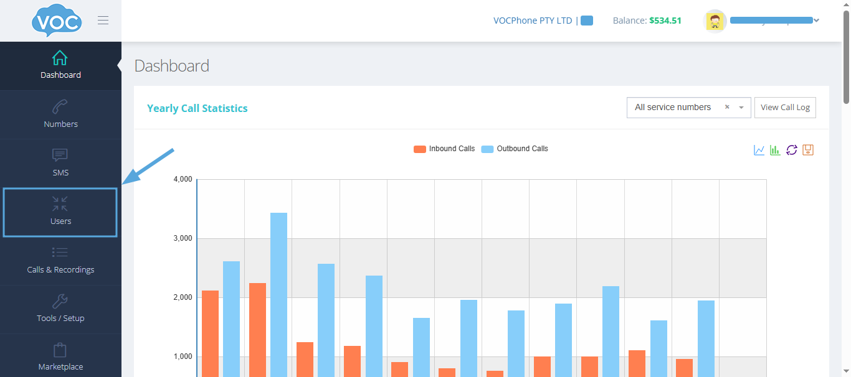Click the user avatar picture
The height and width of the screenshot is (377, 851).
(x=716, y=21)
